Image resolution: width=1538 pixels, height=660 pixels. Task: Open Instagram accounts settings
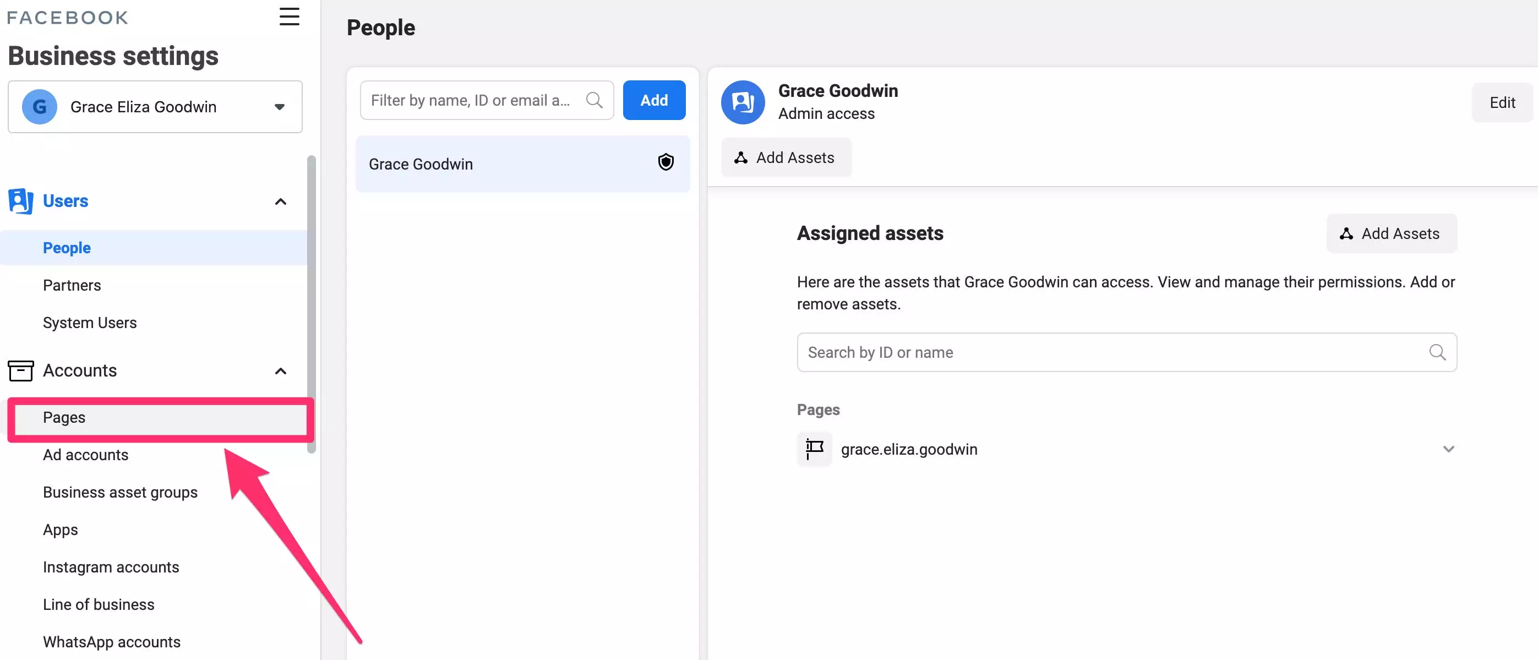(111, 568)
